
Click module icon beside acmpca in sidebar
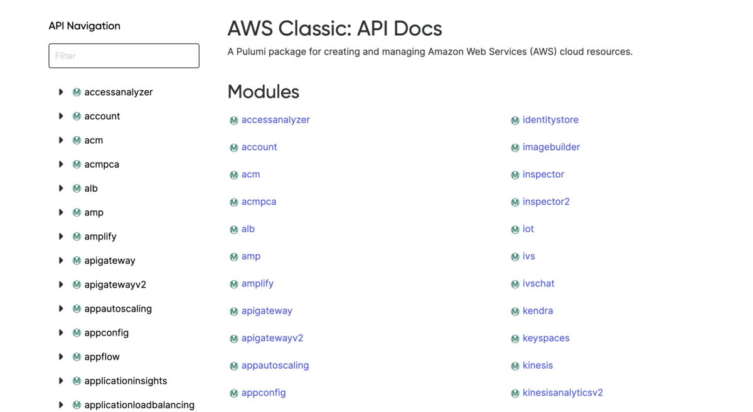coord(77,165)
